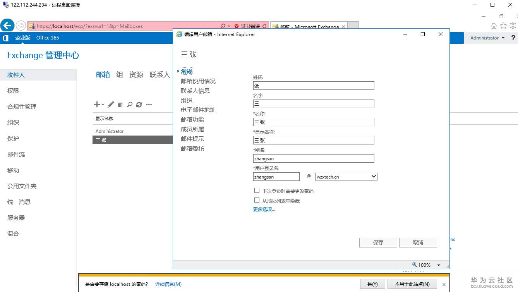Click the 别名 input field
518x292 pixels.
point(314,158)
